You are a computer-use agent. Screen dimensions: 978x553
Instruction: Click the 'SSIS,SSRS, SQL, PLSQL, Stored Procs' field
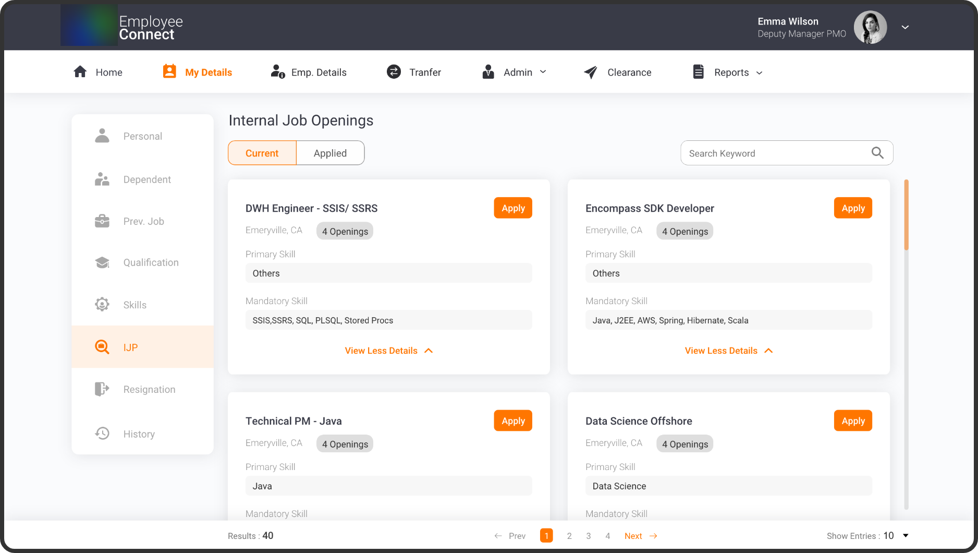(388, 320)
